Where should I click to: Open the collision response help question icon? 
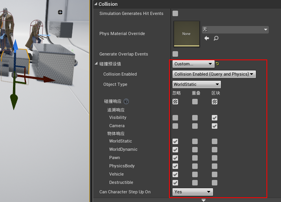(x=126, y=102)
